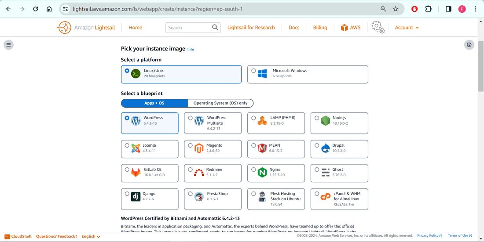The height and width of the screenshot is (242, 484).
Task: Switch to Operating System (OS) only tab
Action: click(220, 103)
